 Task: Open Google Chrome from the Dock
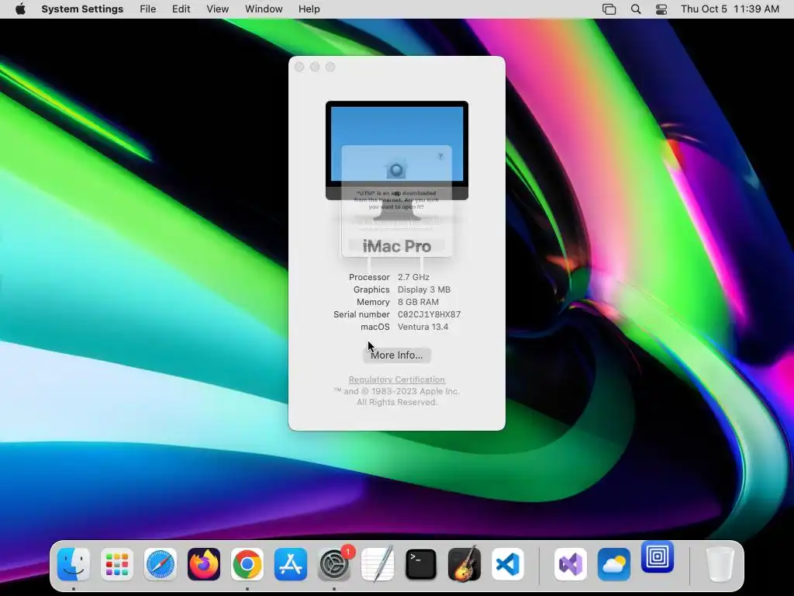[x=247, y=564]
